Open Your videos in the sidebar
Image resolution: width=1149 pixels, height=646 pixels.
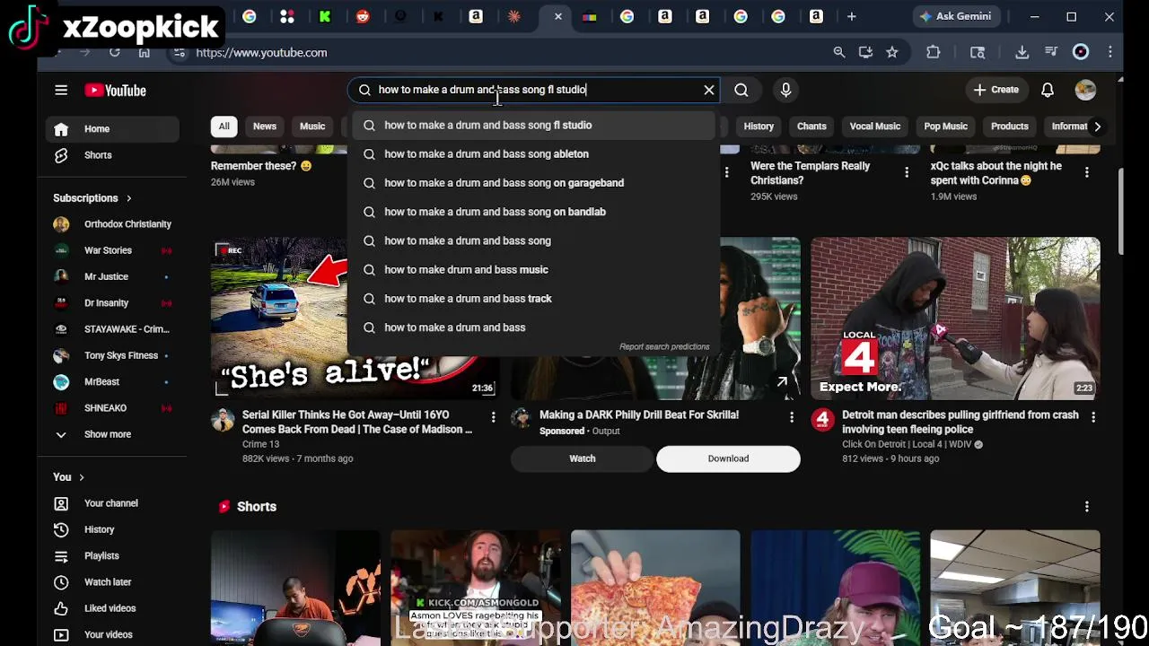tap(112, 634)
